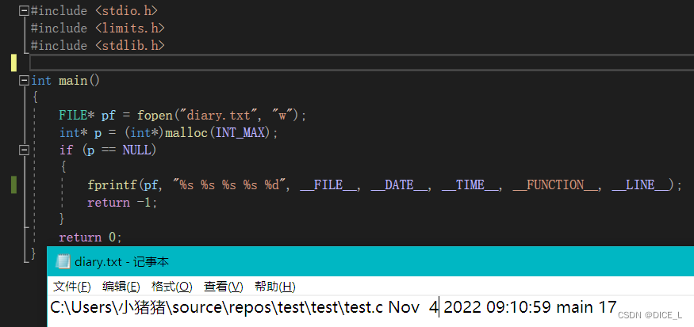694x327 pixels.
Task: Click the empty highlighted line below the includes
Action: (361, 63)
